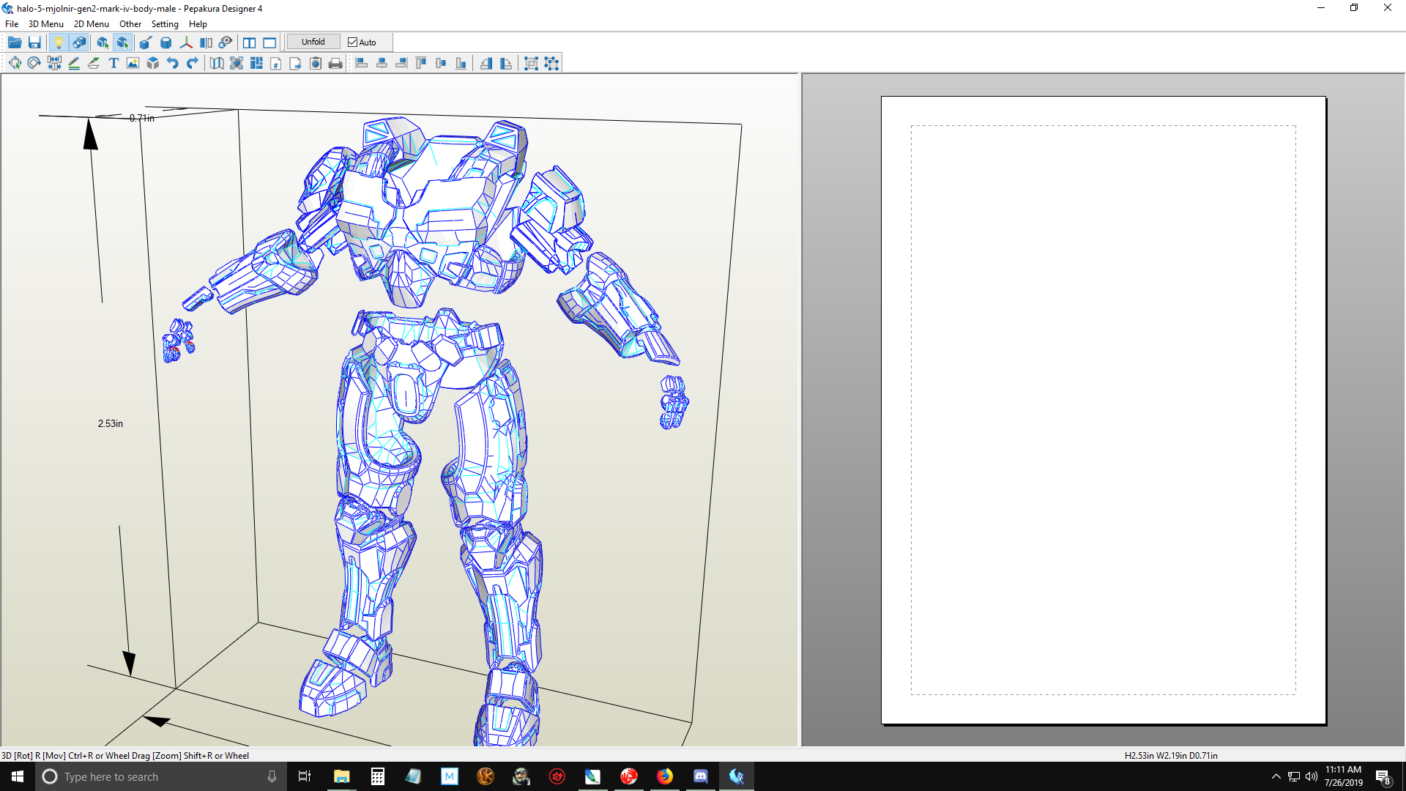Click the Open file folder icon
The width and height of the screenshot is (1406, 791).
click(x=15, y=42)
